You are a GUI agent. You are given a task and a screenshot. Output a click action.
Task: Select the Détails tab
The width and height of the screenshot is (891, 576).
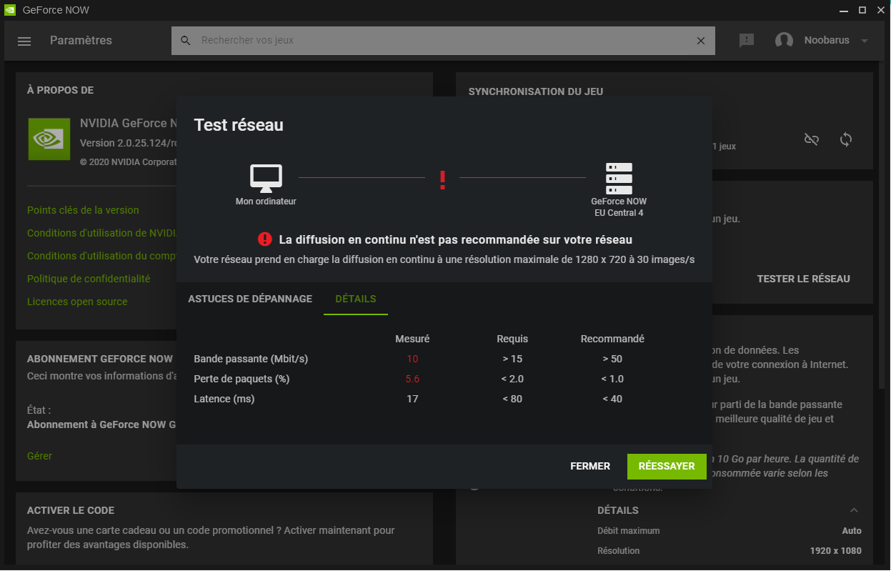[x=356, y=299]
